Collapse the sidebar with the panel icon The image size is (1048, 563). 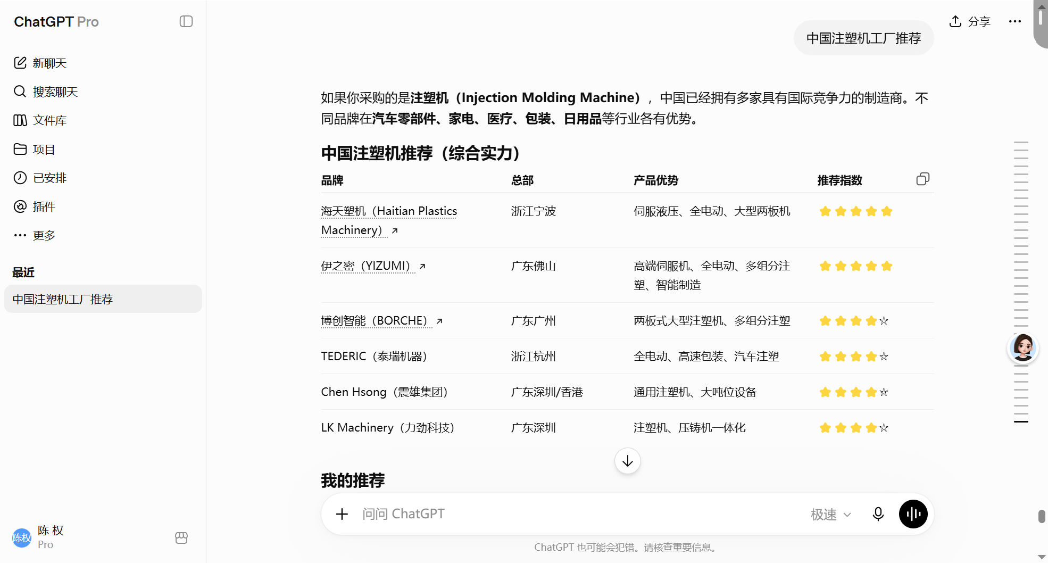coord(186,21)
